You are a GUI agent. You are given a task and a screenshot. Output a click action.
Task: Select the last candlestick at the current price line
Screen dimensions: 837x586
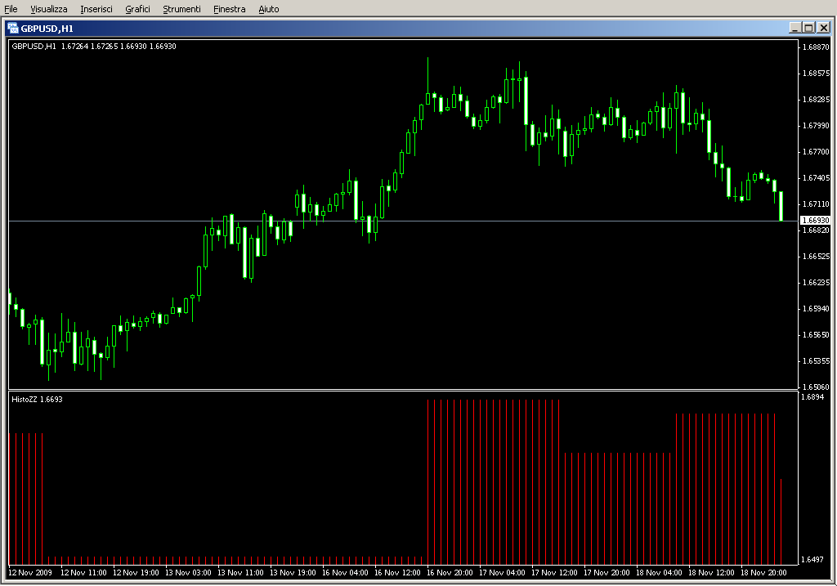coord(781,206)
